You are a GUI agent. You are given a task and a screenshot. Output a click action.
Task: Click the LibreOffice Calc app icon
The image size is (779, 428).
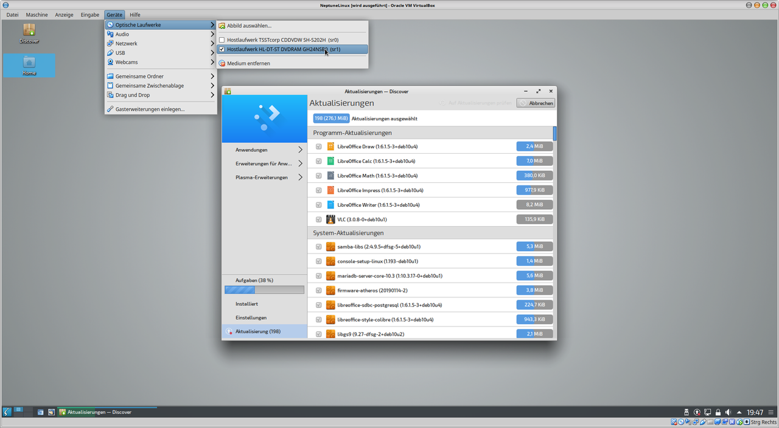point(331,161)
